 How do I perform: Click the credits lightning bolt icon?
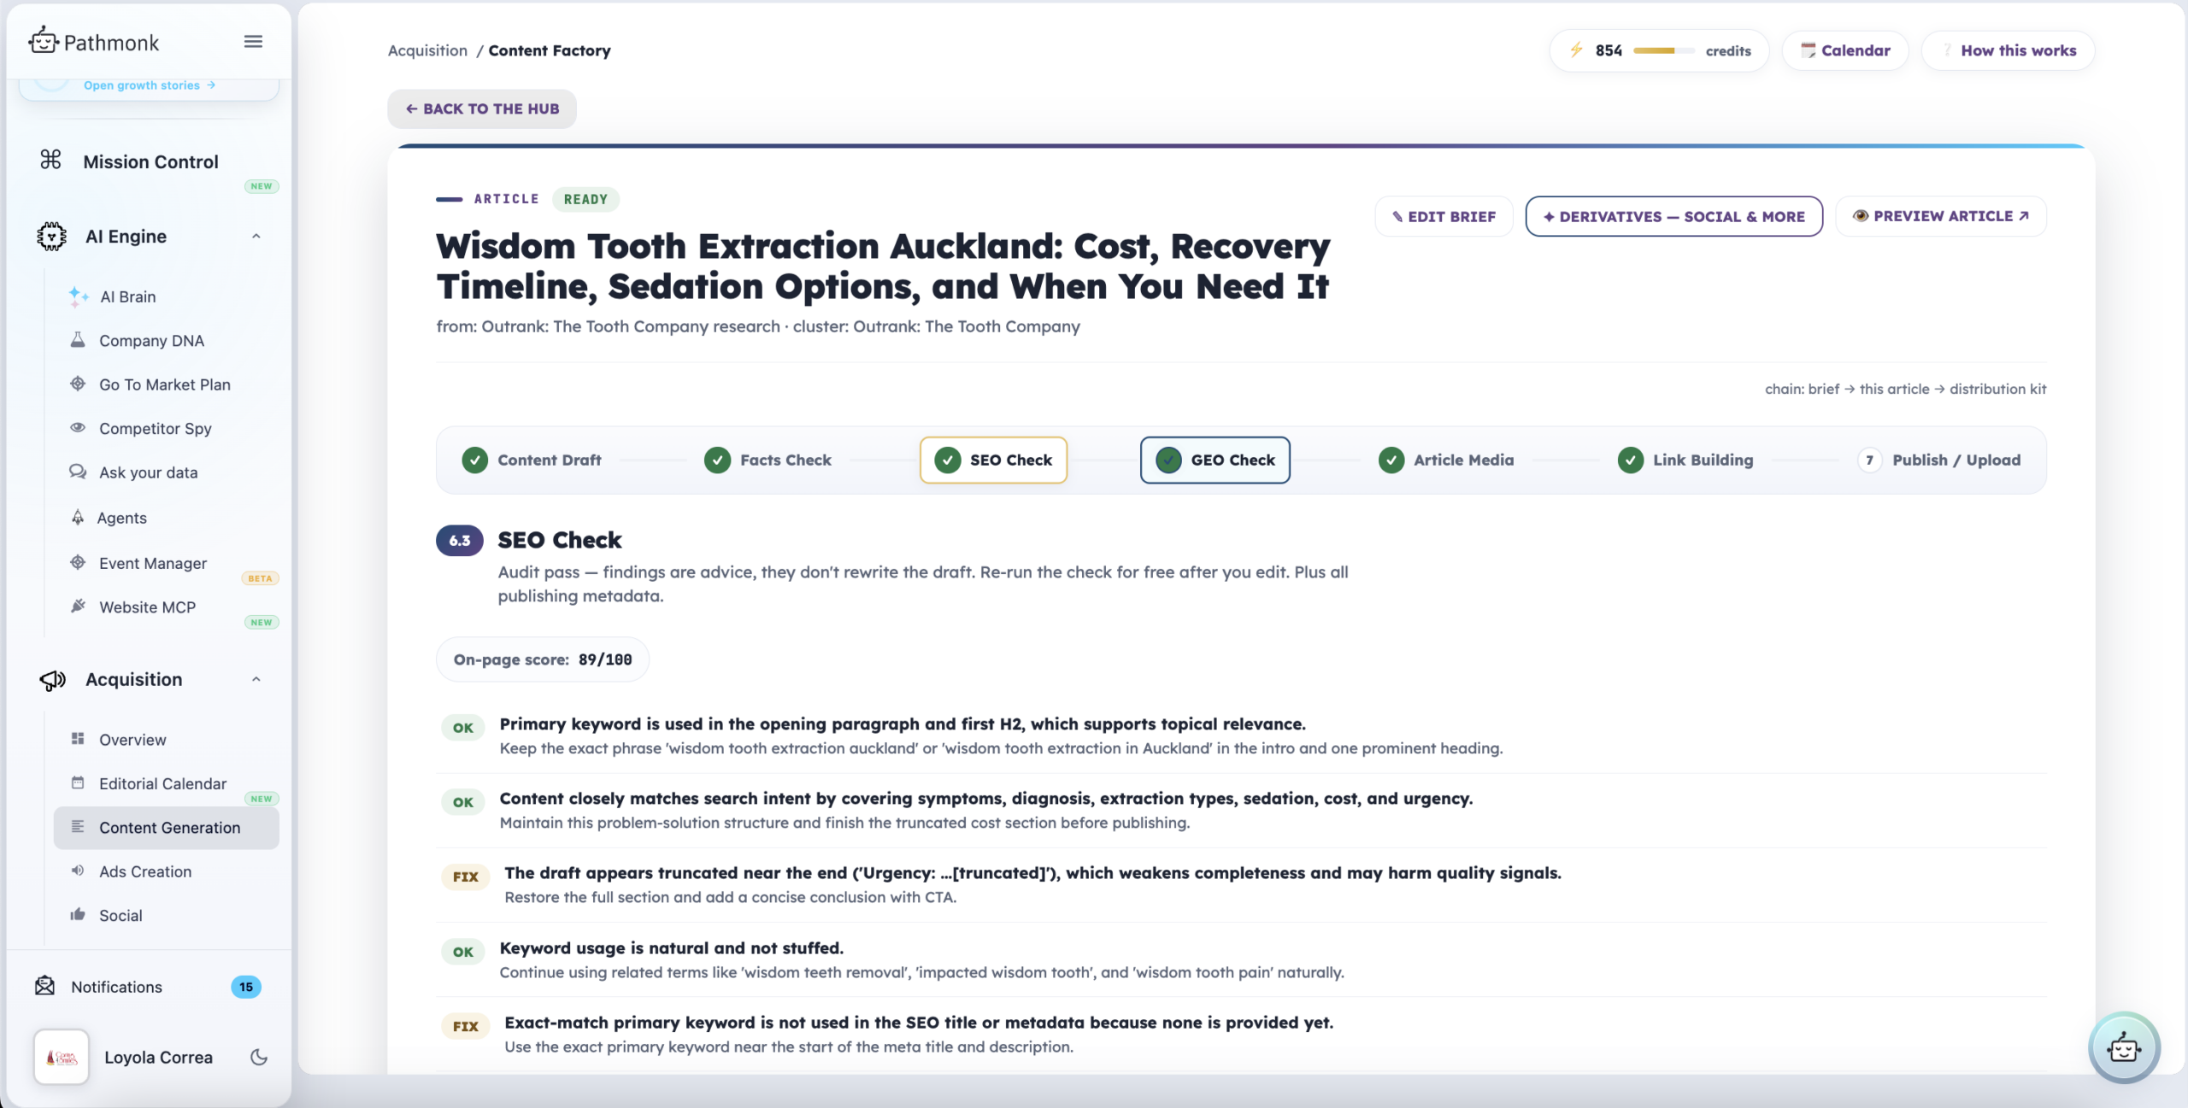coord(1576,50)
